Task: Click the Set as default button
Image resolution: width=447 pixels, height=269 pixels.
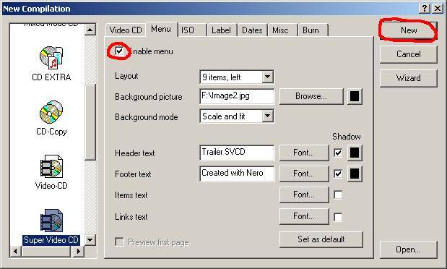Action: point(321,239)
